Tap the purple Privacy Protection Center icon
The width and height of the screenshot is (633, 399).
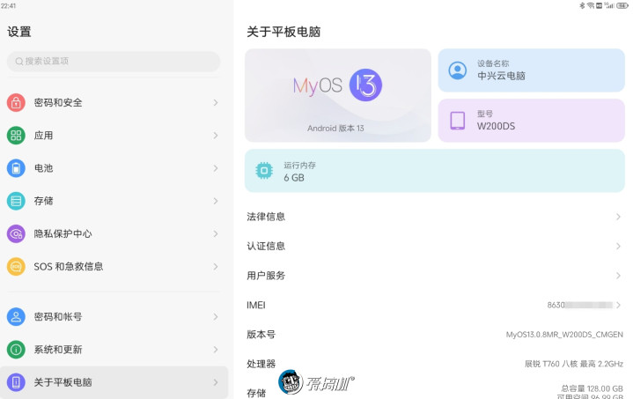point(16,233)
